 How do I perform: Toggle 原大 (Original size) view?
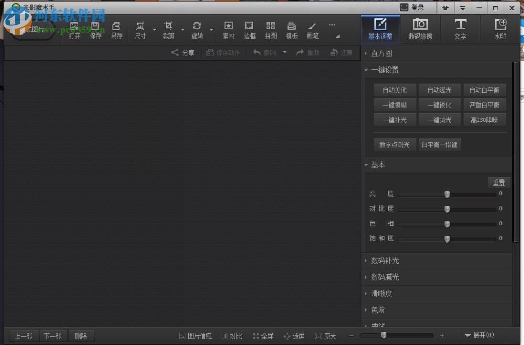point(325,336)
